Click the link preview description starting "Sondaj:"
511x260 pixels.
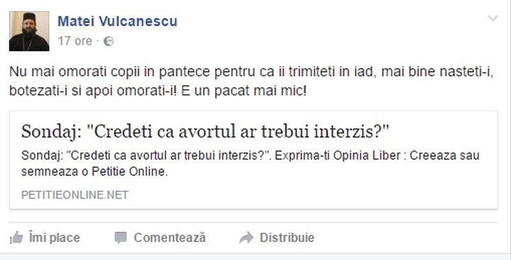tap(249, 156)
